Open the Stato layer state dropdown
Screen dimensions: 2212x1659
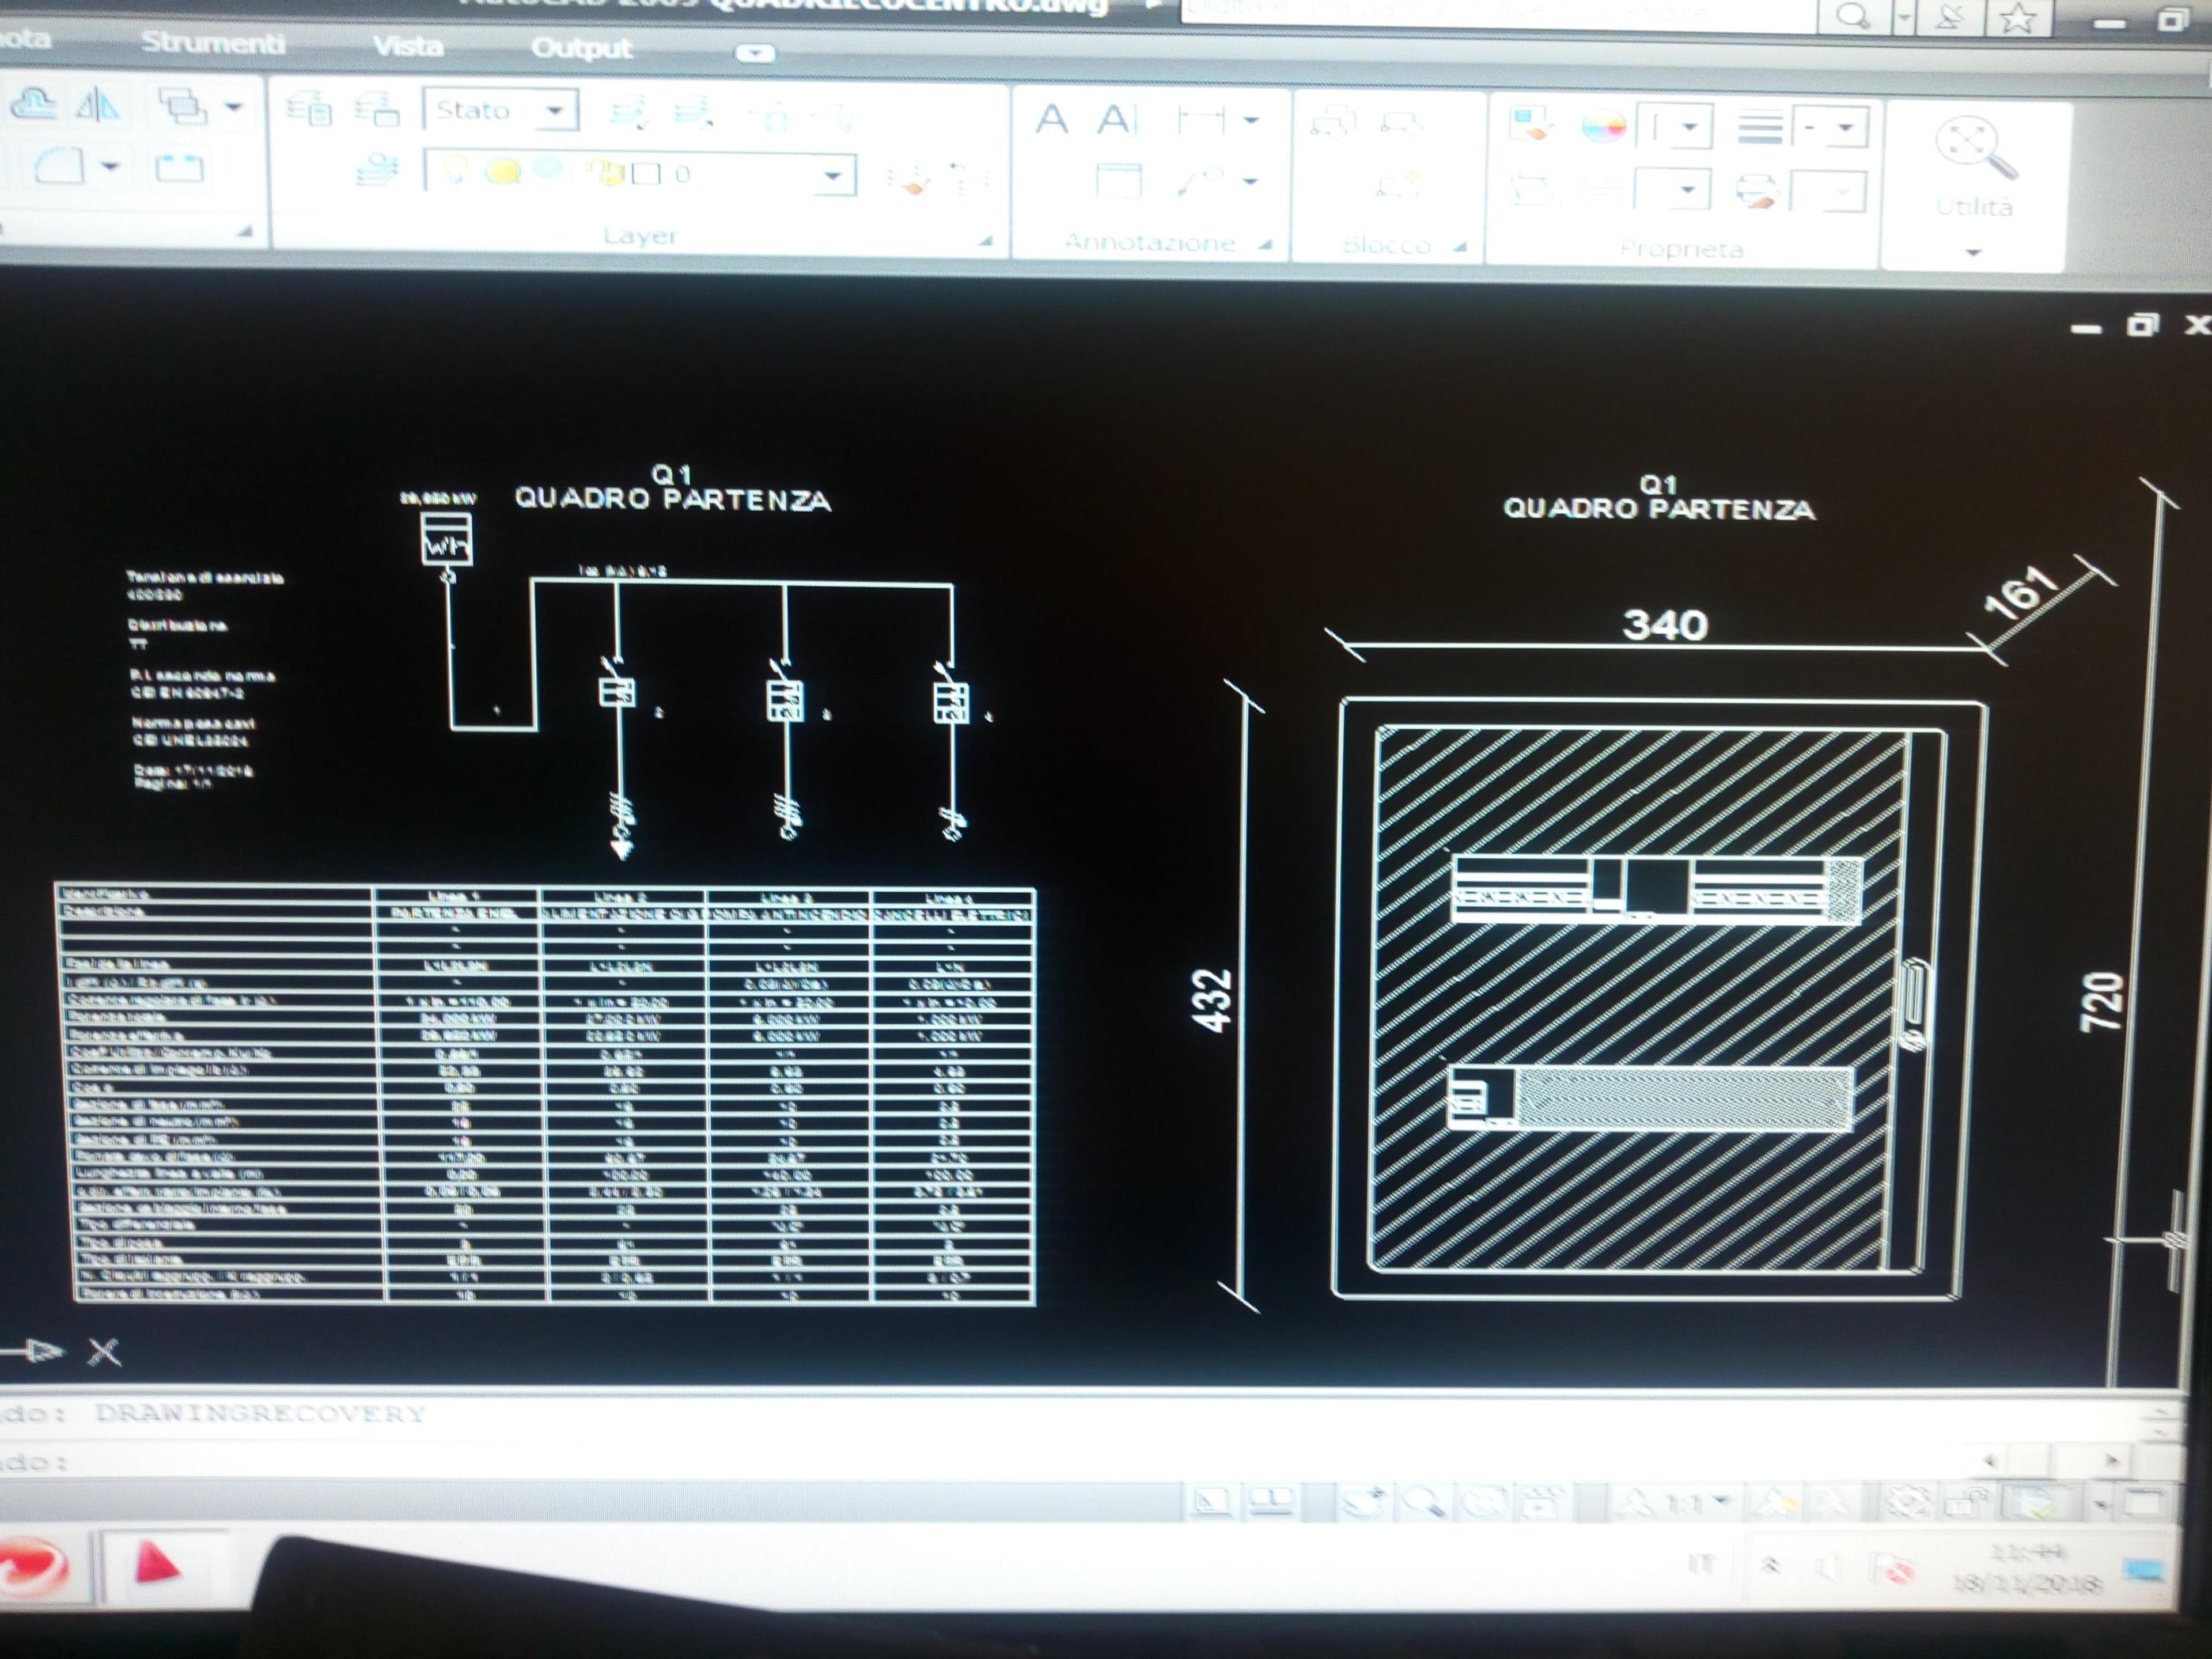[501, 110]
